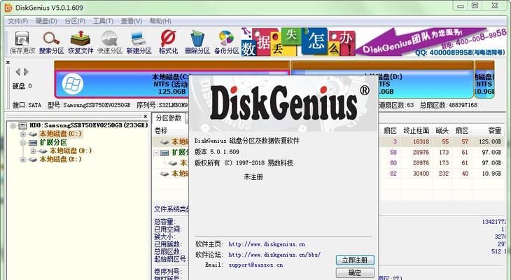Open the 文件(F) menu
The image size is (511, 280).
tap(18, 21)
